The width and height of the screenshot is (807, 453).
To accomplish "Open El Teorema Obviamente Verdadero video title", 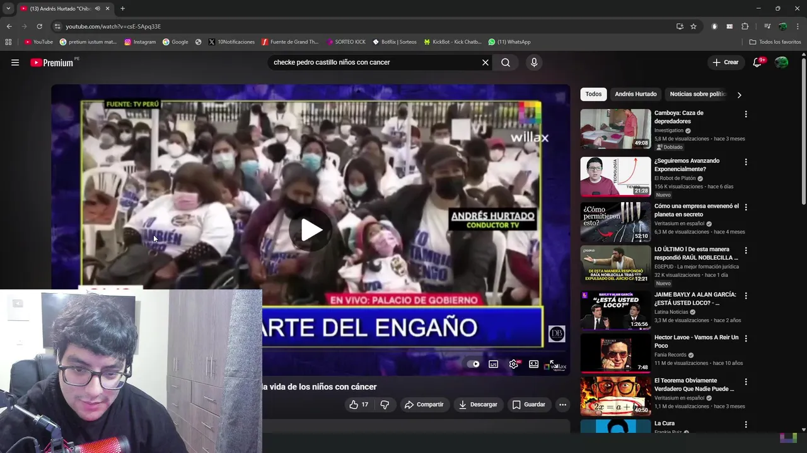I will [694, 384].
